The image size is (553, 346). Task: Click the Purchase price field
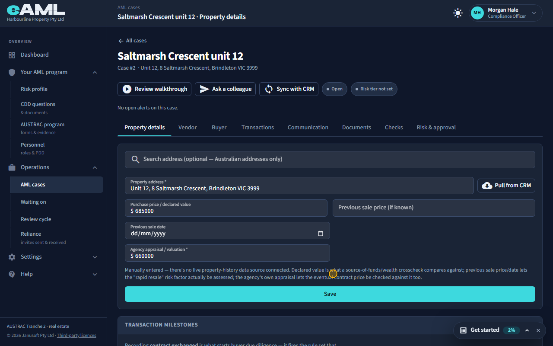pos(226,208)
